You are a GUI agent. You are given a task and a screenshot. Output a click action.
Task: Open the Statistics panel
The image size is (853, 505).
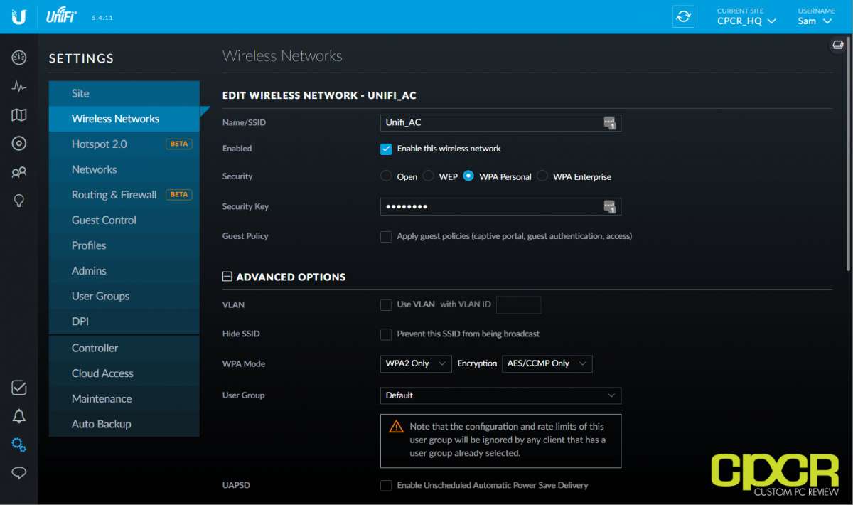coord(18,85)
